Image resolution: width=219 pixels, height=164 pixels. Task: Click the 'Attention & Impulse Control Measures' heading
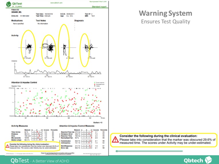point(77,126)
